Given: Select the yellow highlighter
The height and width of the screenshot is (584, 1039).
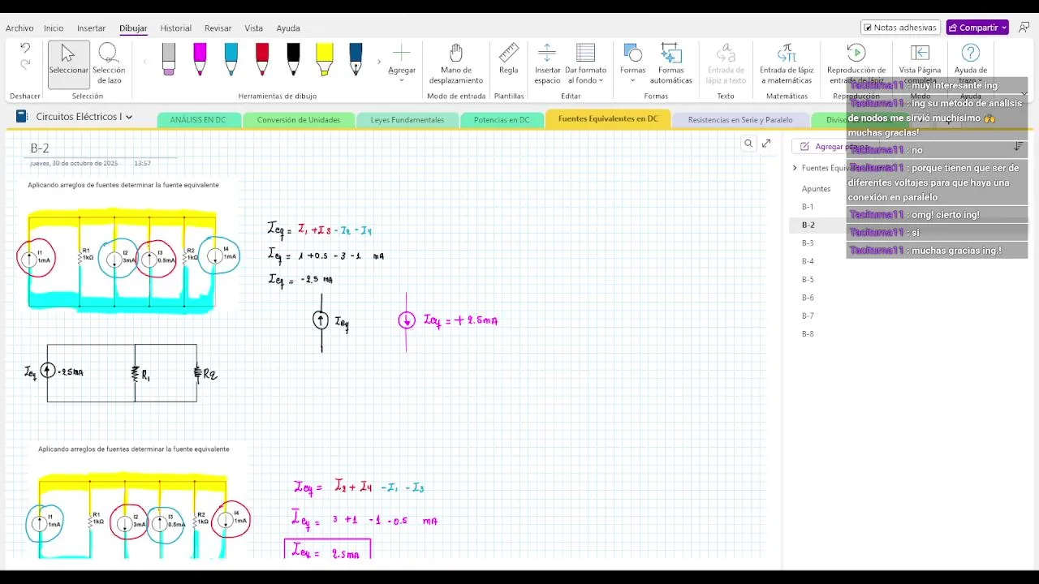Looking at the screenshot, I should click(x=325, y=59).
